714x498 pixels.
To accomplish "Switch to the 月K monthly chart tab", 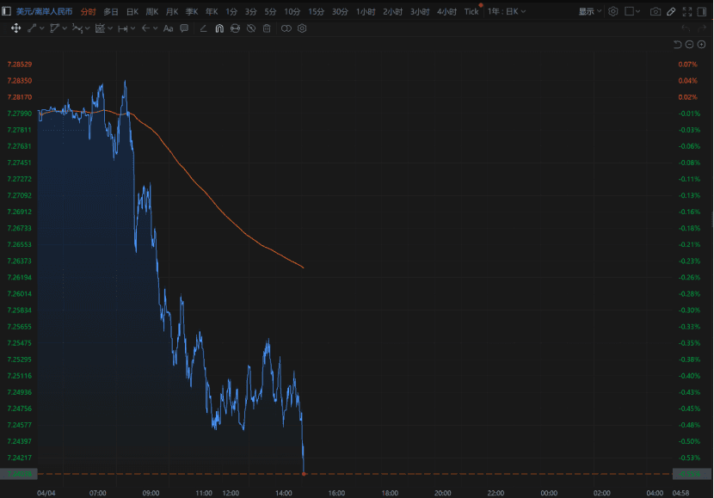I will pyautogui.click(x=172, y=12).
